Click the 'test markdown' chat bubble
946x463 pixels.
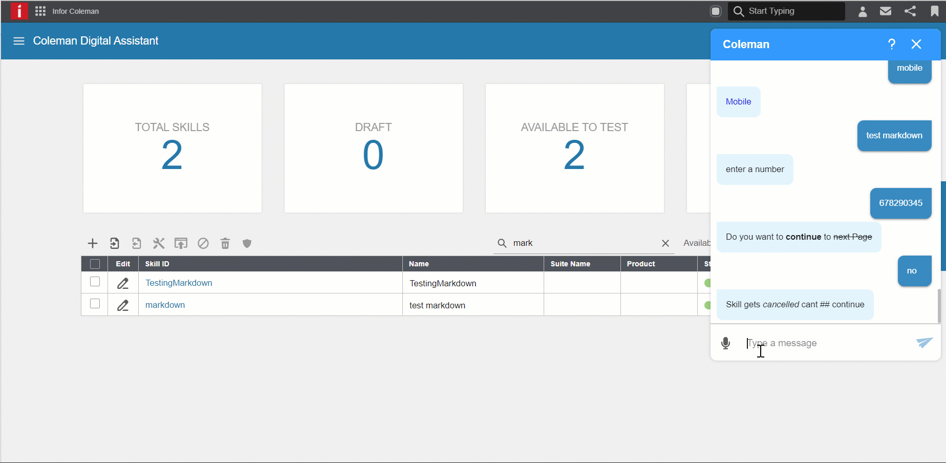pos(894,136)
